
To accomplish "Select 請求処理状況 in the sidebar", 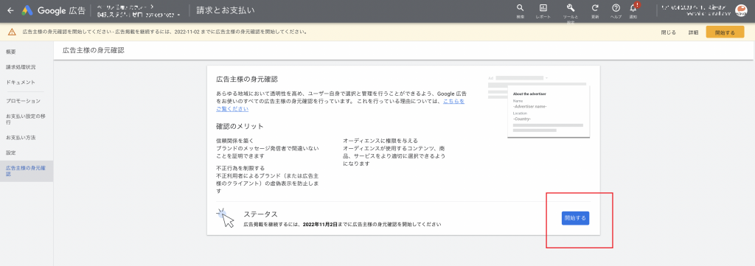I will click(x=20, y=67).
